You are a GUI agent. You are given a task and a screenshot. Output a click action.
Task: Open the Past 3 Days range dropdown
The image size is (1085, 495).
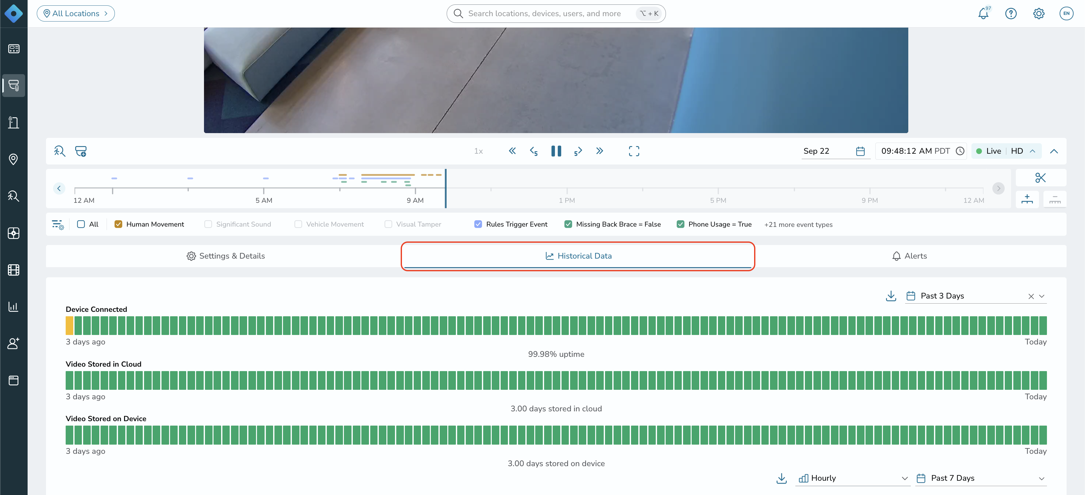(976, 296)
